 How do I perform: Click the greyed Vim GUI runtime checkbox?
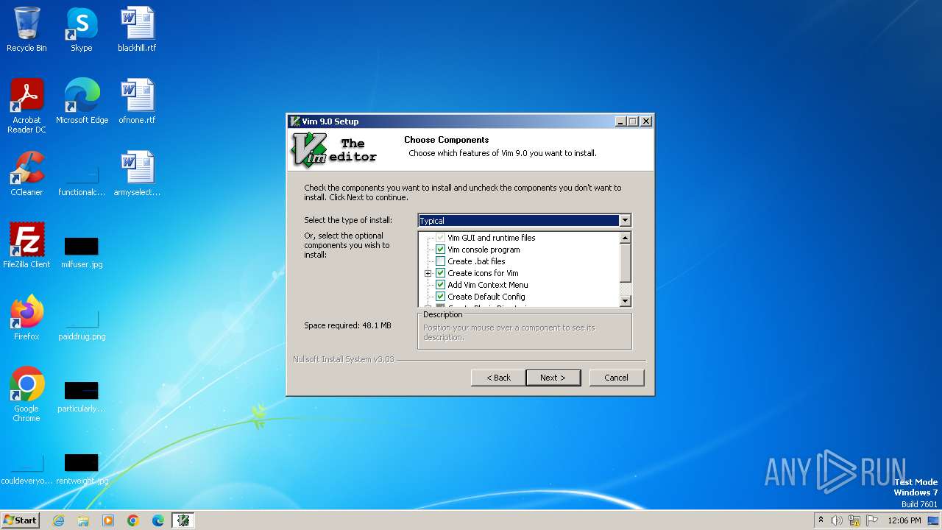[x=441, y=238]
